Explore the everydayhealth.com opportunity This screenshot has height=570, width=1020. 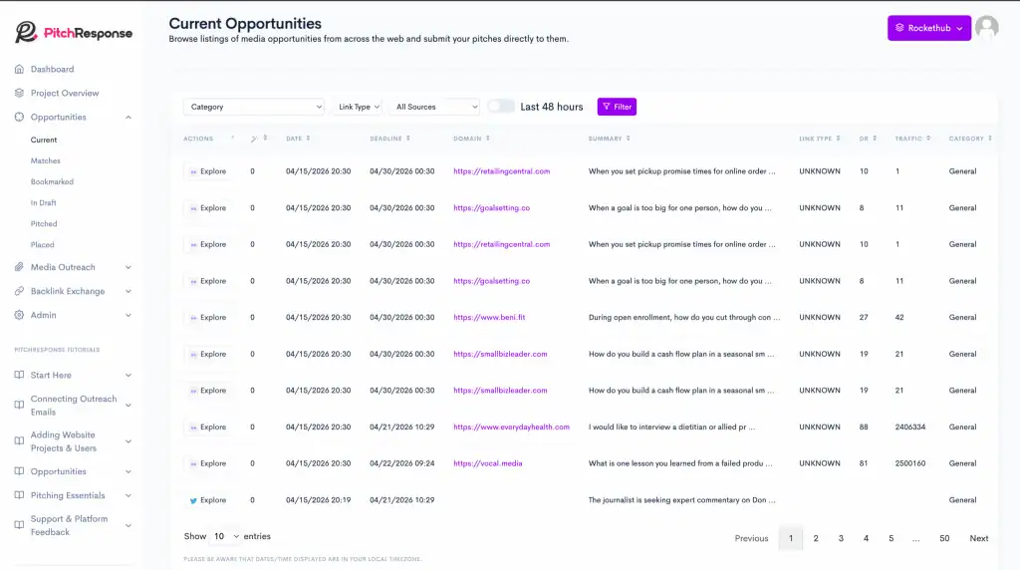207,427
